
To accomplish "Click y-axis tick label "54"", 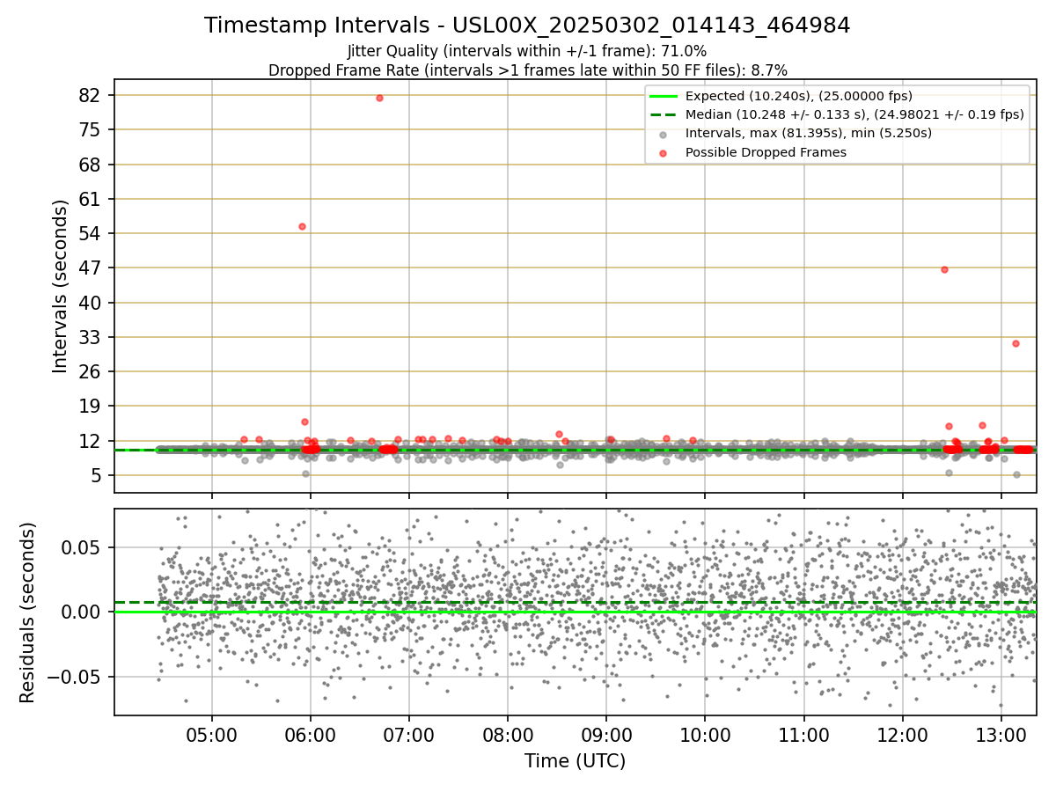I will 92,233.
